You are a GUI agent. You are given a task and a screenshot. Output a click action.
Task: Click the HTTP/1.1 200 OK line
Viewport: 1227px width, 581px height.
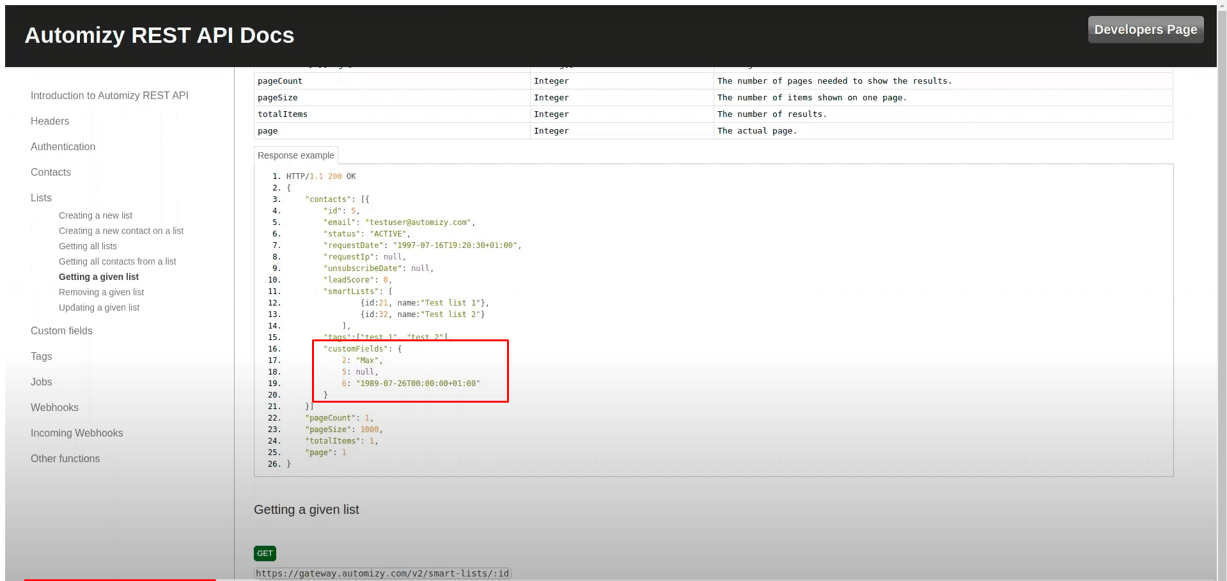point(321,176)
